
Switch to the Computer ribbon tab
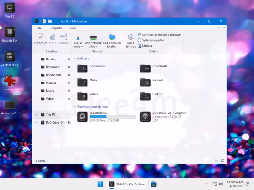pyautogui.click(x=56, y=28)
